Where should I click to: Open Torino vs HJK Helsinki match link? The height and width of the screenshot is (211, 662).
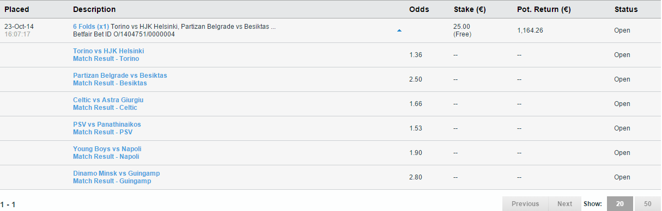108,51
